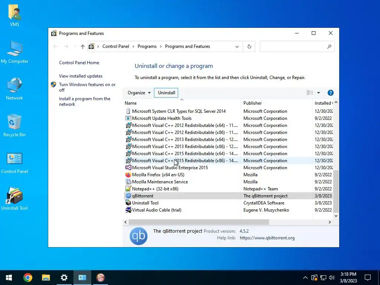
Task: Open the network status tray icon
Action: [323, 278]
